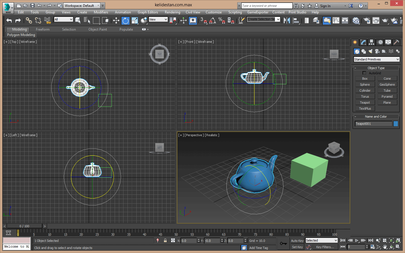405x253 pixels.
Task: Select the Lights category icon
Action: pos(370,51)
